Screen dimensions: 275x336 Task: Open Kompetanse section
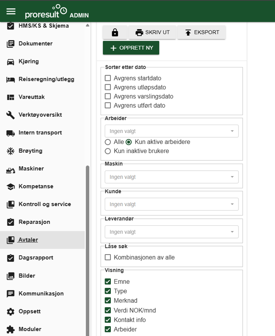click(42, 186)
